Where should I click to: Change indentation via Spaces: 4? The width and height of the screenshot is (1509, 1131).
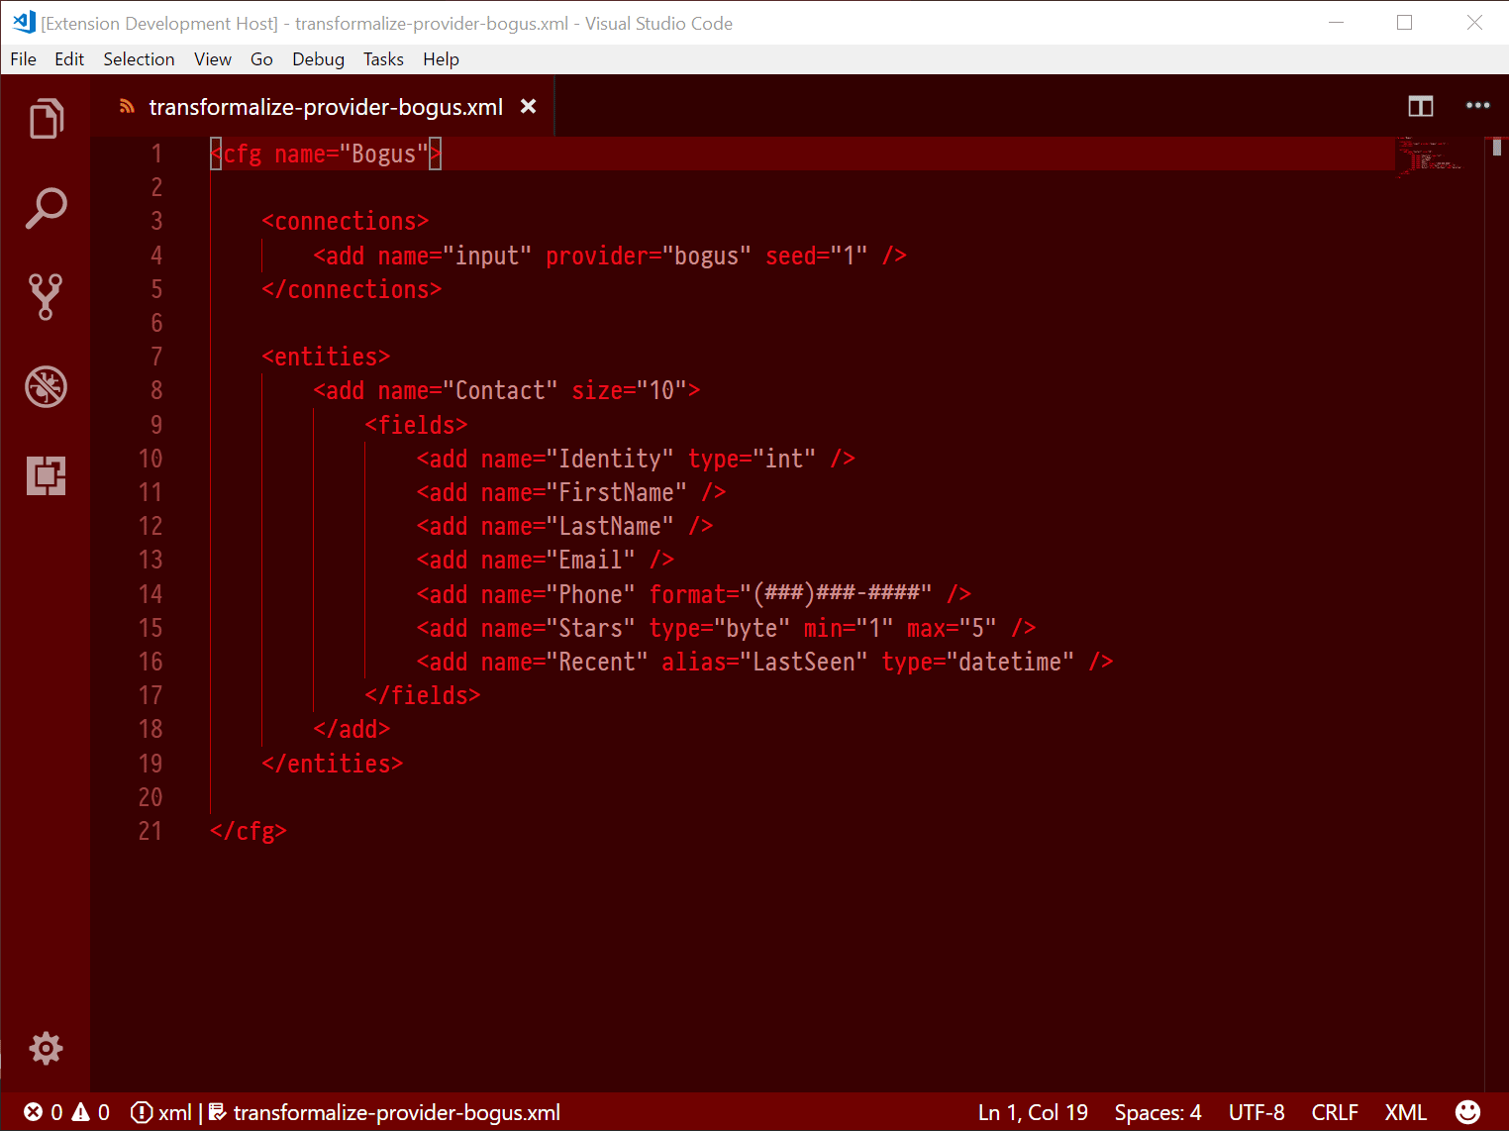click(1157, 1112)
